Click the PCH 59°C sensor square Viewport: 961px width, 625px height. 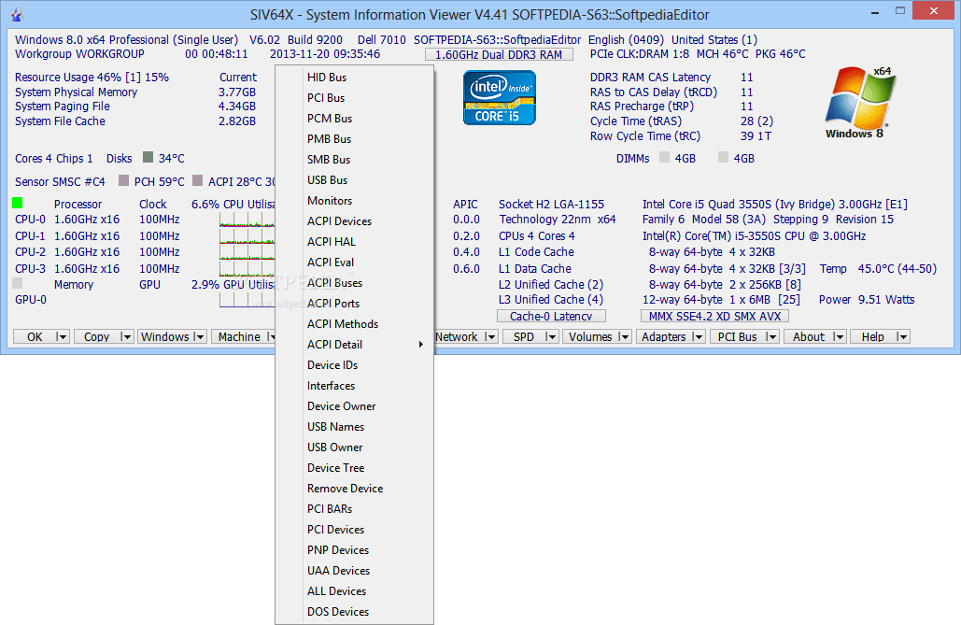click(124, 180)
